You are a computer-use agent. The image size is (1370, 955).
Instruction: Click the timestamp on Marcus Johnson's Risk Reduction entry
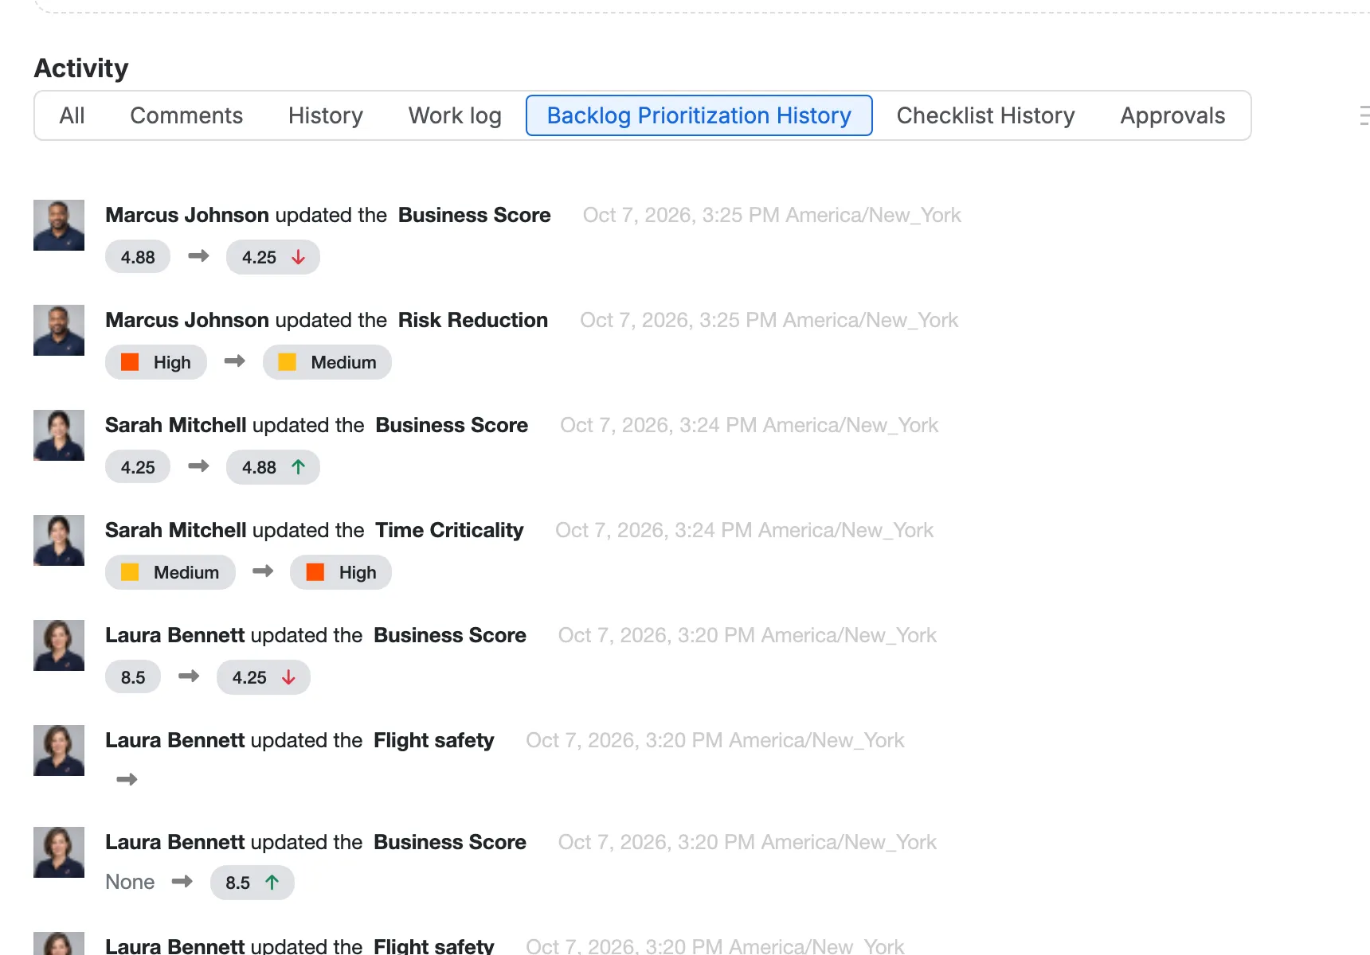click(769, 320)
